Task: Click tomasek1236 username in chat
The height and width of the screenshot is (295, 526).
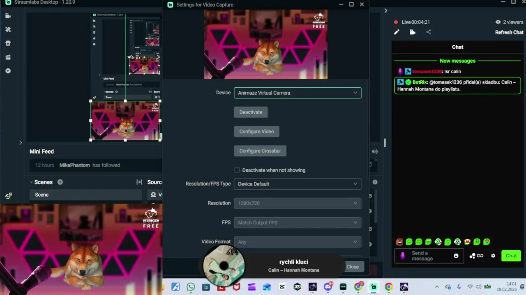Action: point(427,71)
